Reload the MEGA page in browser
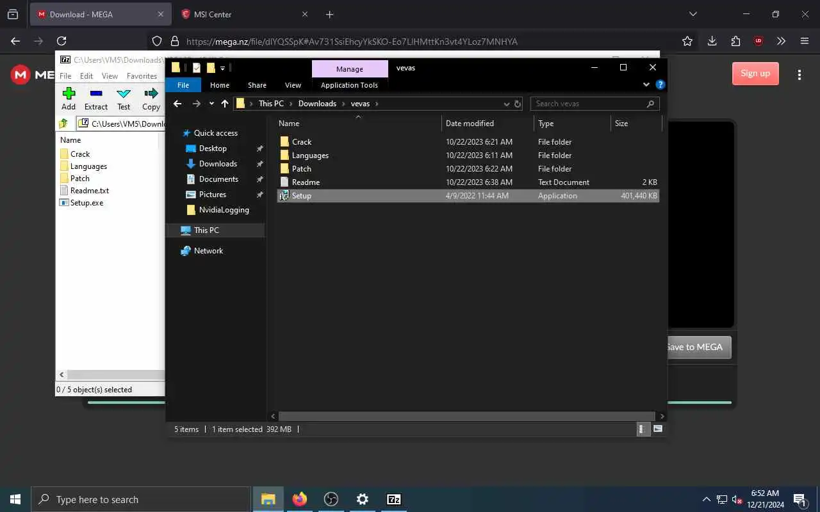 [x=61, y=41]
